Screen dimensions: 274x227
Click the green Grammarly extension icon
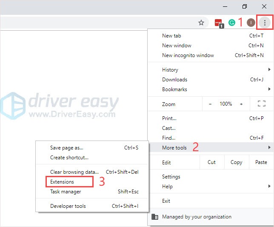pos(232,23)
